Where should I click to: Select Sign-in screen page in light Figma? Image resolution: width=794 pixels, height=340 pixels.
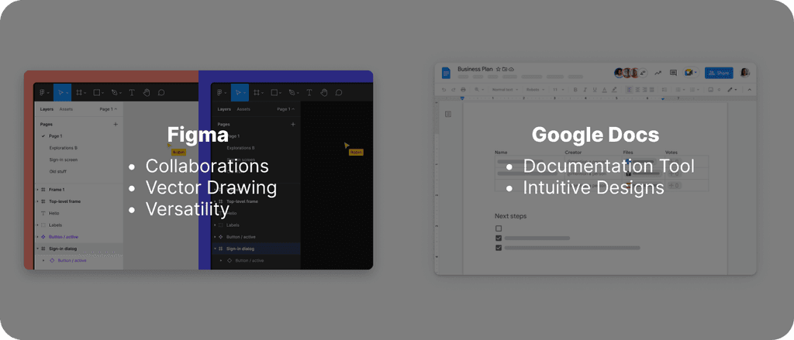tap(64, 160)
